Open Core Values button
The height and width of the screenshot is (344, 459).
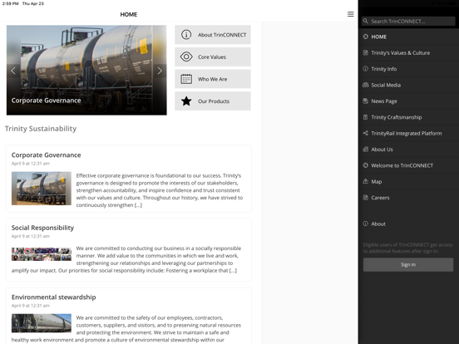213,57
